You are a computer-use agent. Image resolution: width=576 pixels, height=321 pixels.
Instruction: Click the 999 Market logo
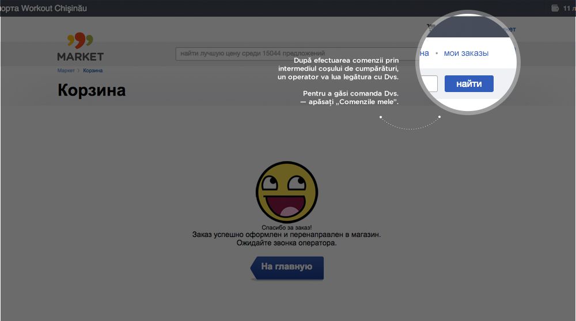click(x=80, y=47)
